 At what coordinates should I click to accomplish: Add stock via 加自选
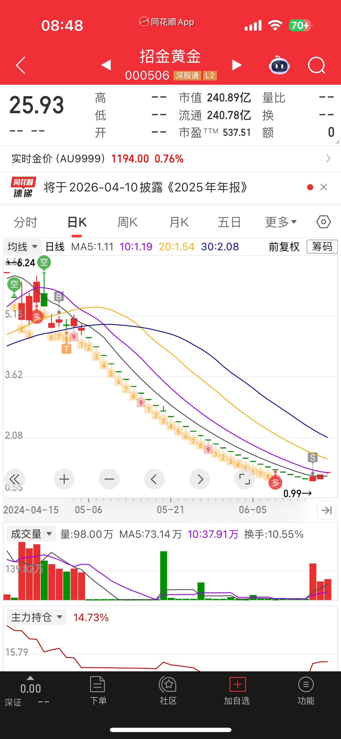[x=237, y=691]
